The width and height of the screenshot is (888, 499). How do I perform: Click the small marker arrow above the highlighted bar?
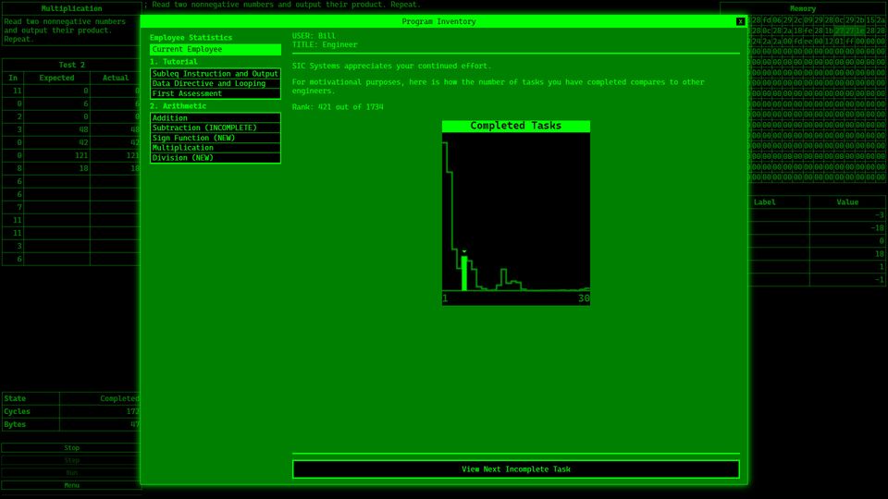(x=464, y=250)
